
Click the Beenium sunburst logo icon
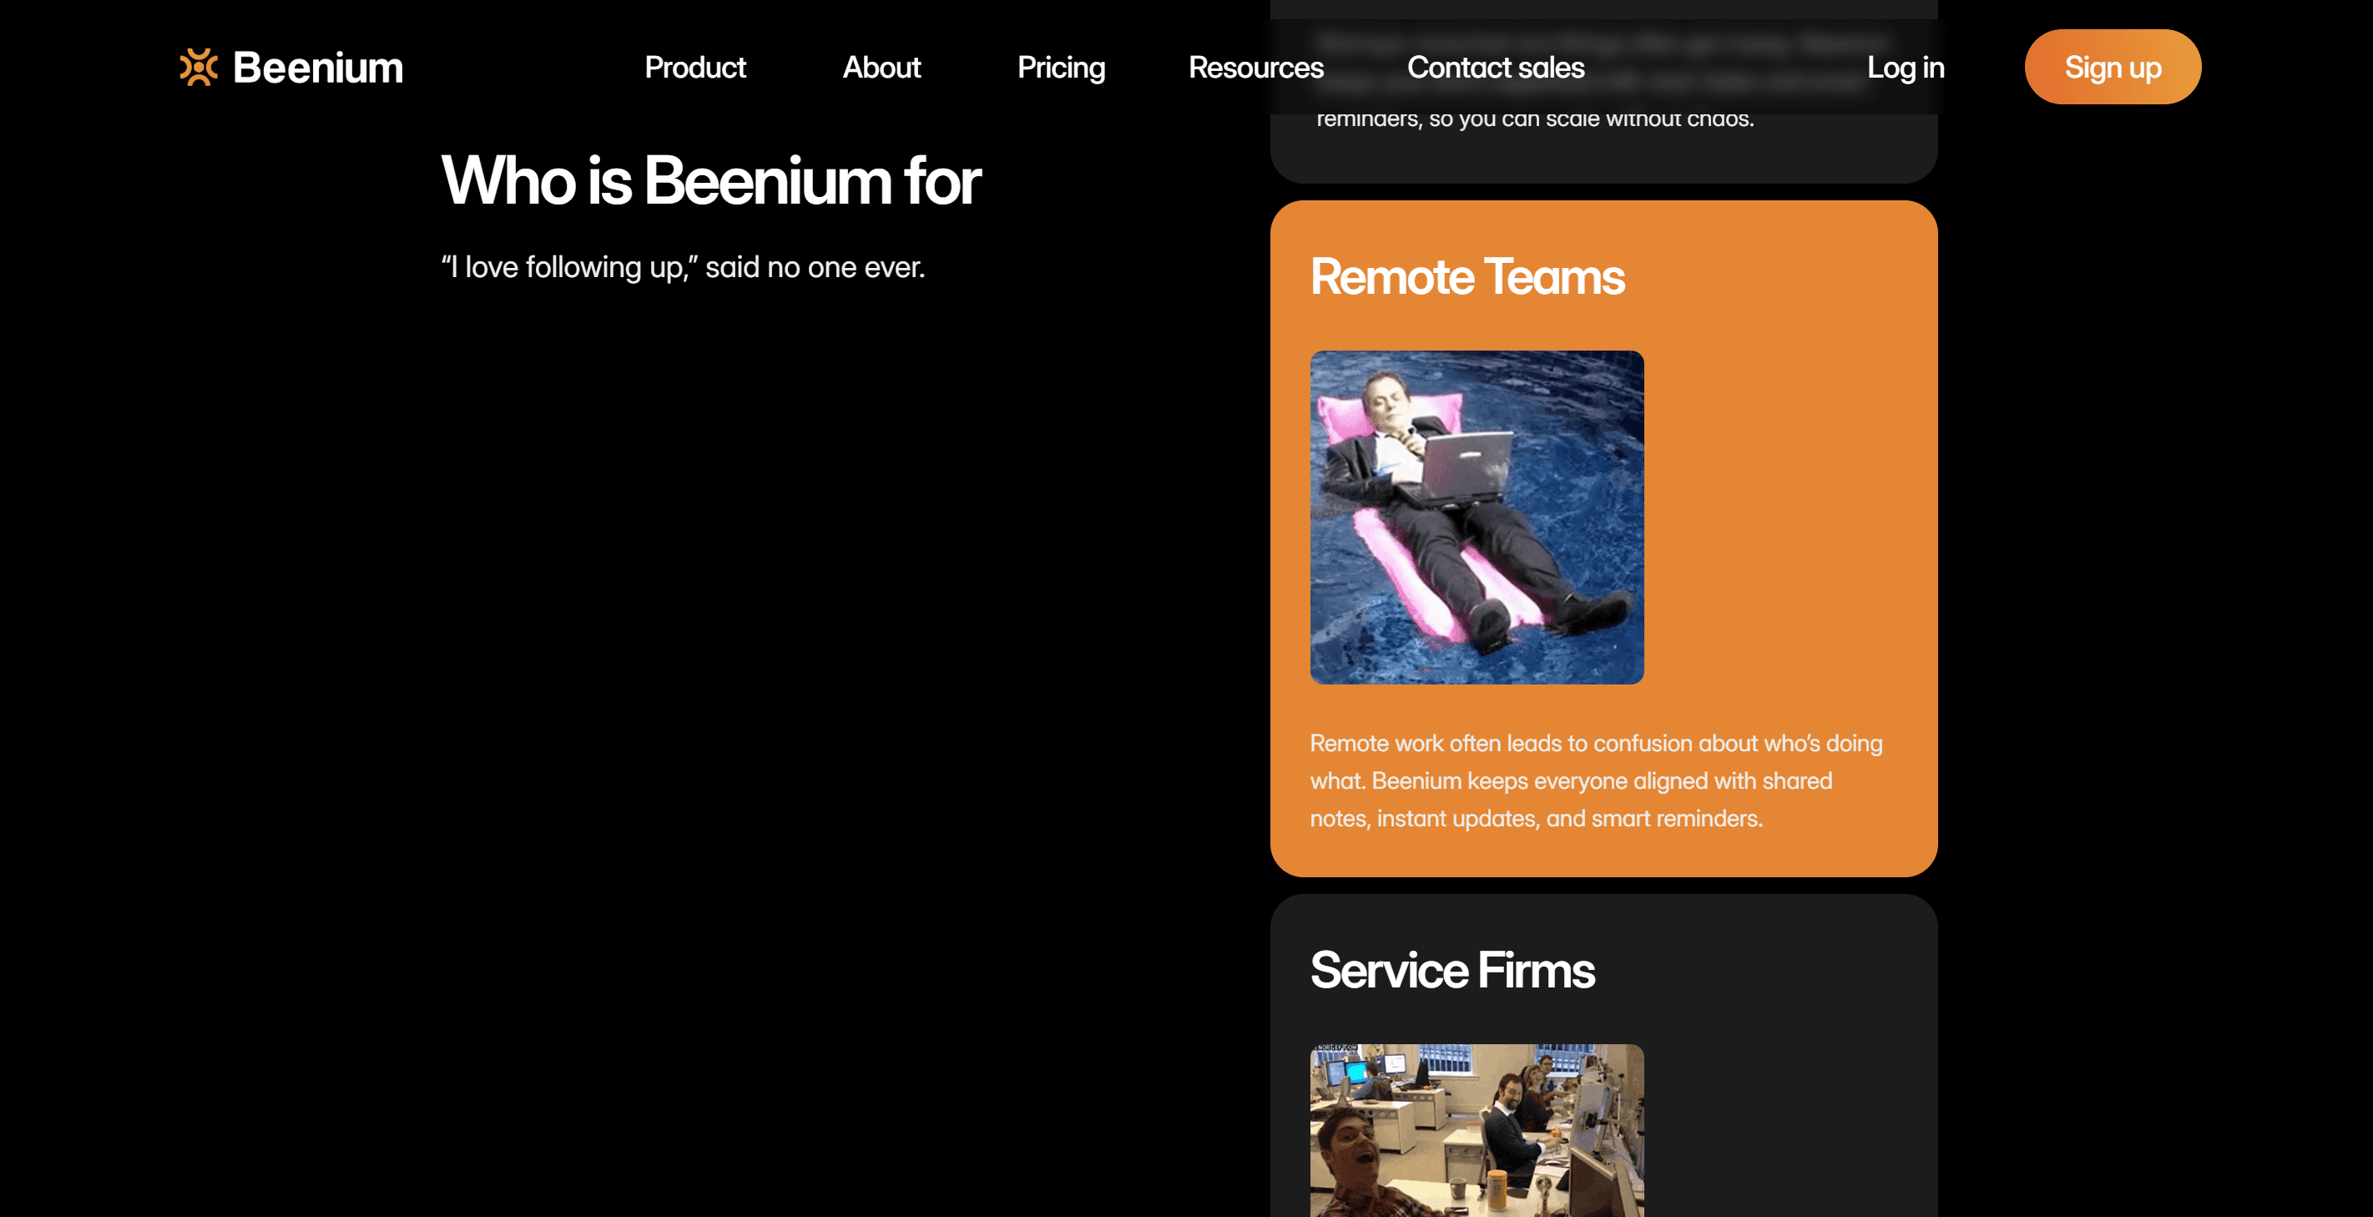coord(198,68)
